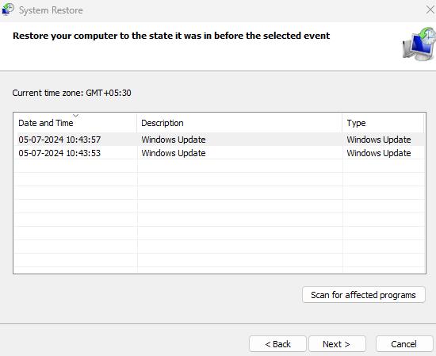The width and height of the screenshot is (436, 356).
Task: Go back with the Back button
Action: tap(277, 344)
